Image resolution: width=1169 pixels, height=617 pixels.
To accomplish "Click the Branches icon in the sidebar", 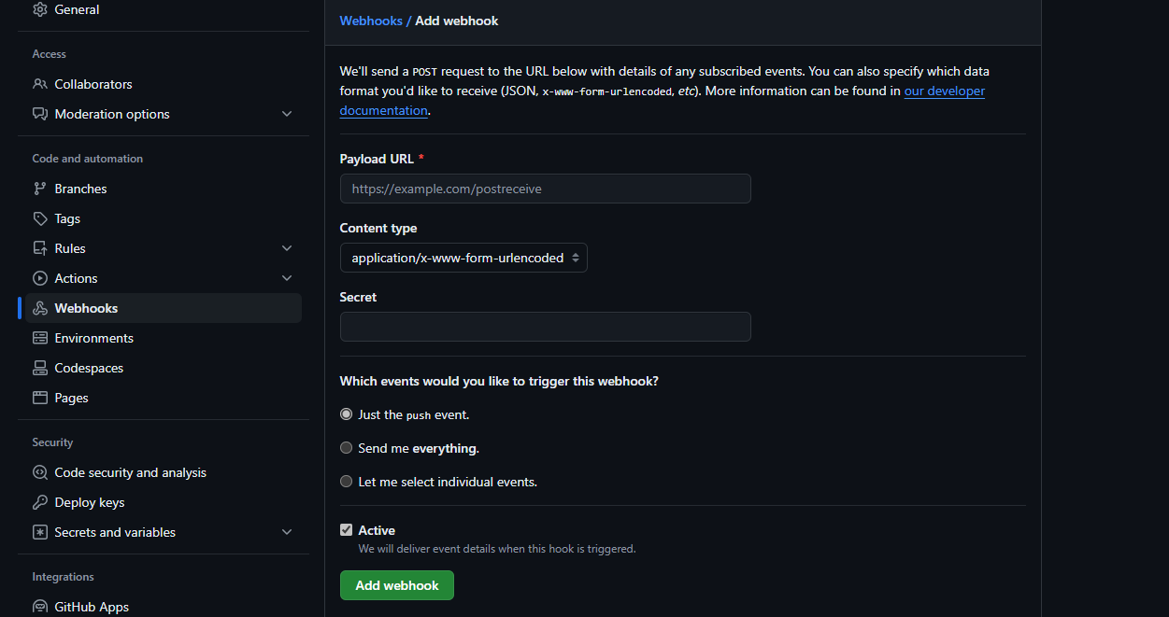I will (39, 189).
